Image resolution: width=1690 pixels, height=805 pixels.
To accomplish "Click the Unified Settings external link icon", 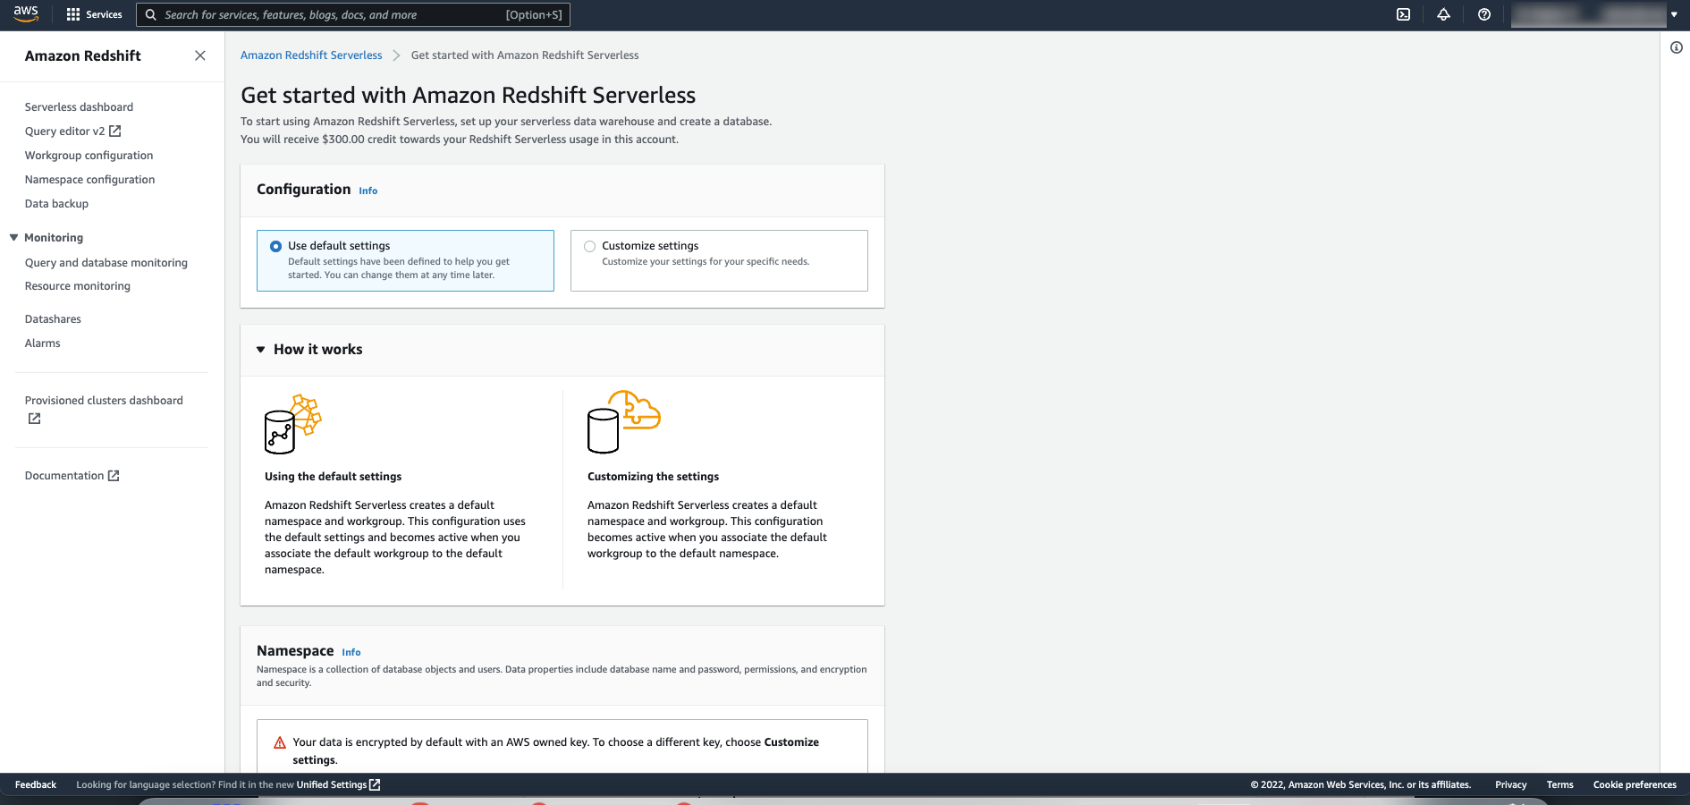I will [x=375, y=784].
